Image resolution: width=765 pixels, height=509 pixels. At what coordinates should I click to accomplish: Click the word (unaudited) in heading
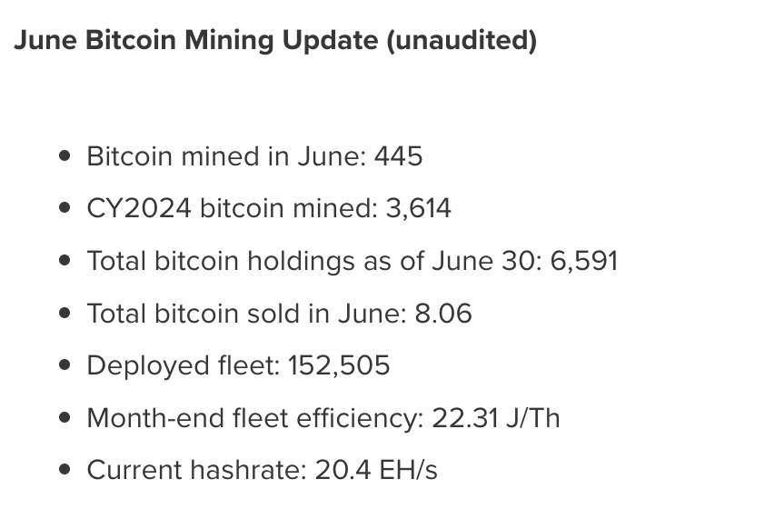(462, 41)
